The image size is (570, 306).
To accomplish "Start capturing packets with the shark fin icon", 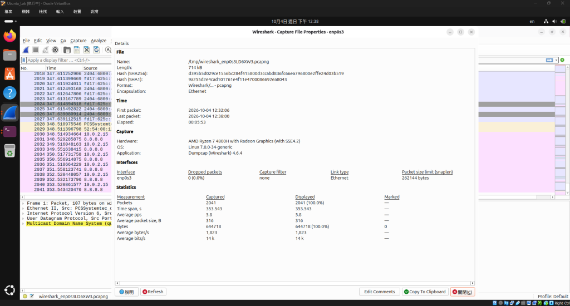I will 26,50.
